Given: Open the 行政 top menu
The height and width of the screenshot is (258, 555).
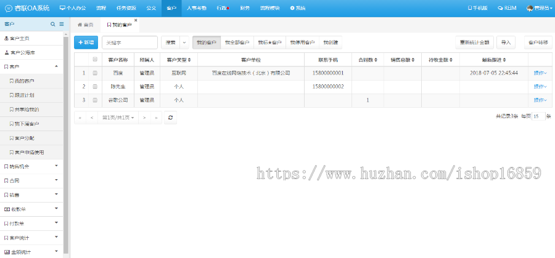Looking at the screenshot, I should (223, 8).
